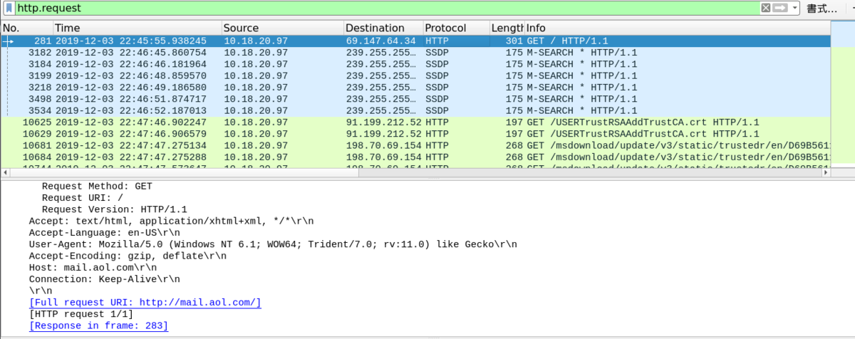This screenshot has width=855, height=339.
Task: Follow the Response in frame: 283 link
Action: point(98,325)
